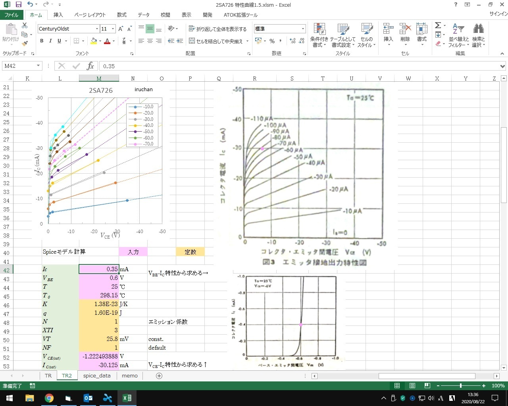Click the formula bar showing 0.35
508x406 pixels.
(x=299, y=66)
